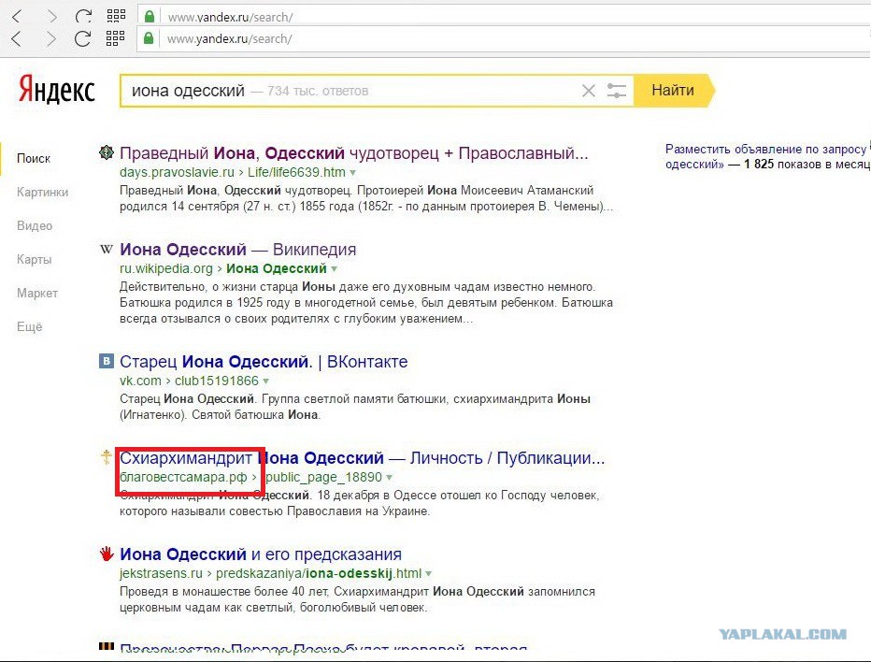Screen dimensions: 871x662
Task: Expand dropdown arrow after iona-odesskij.html
Action: click(428, 573)
